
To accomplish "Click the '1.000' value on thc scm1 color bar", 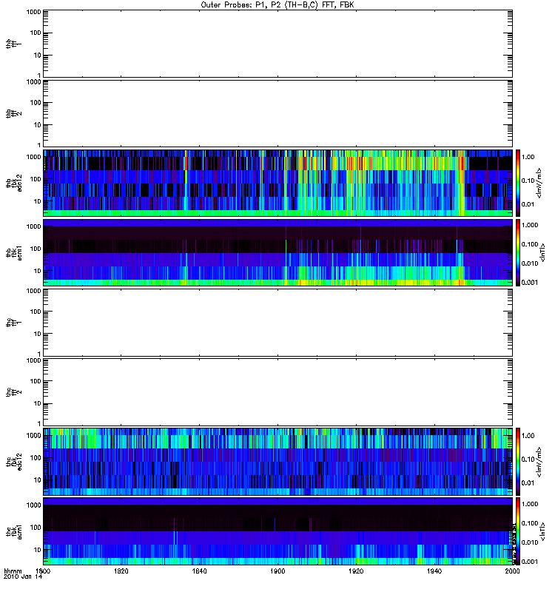I will 530,504.
